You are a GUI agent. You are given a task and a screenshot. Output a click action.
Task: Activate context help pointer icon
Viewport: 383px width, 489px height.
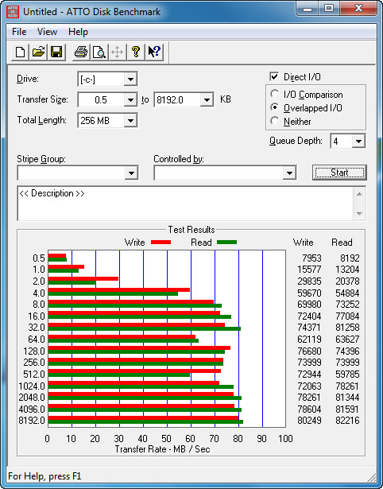pos(154,52)
